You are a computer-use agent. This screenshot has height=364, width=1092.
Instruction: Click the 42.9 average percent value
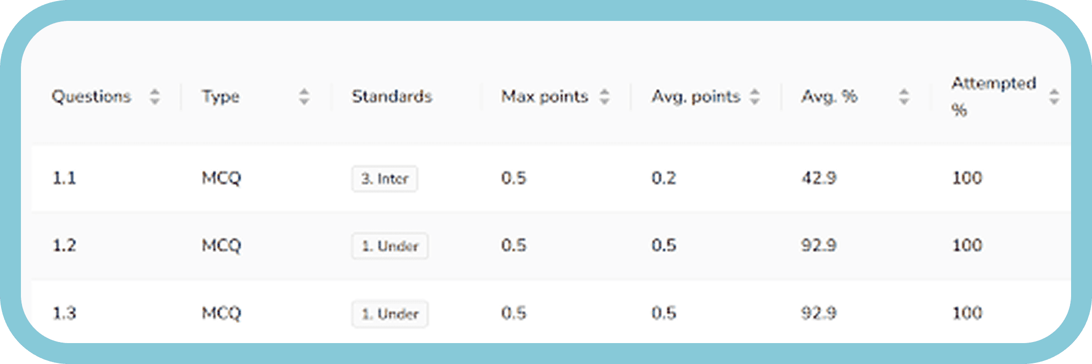coord(819,178)
